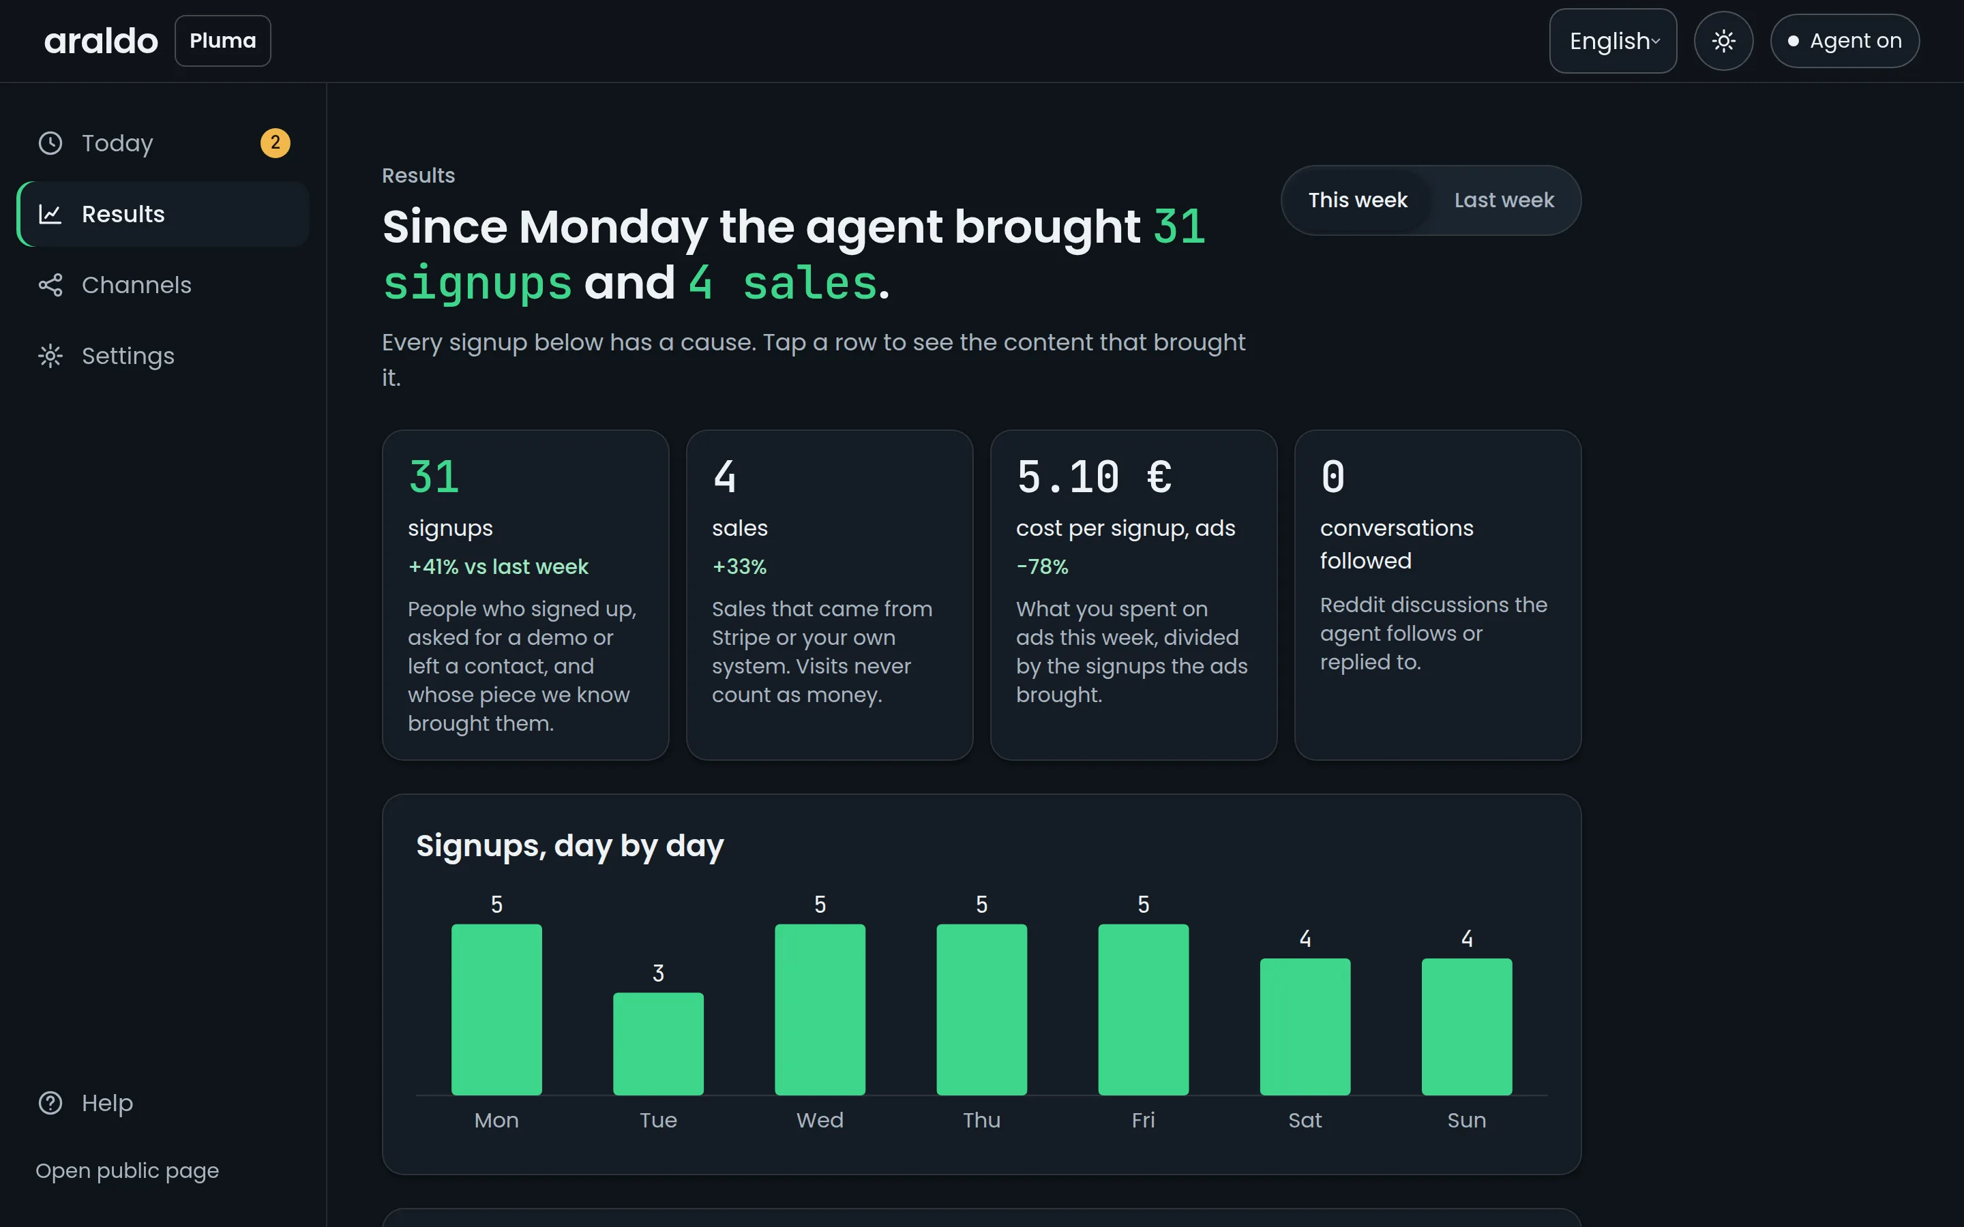Click the +33% sales change text
The width and height of the screenshot is (1964, 1227).
[x=739, y=566]
